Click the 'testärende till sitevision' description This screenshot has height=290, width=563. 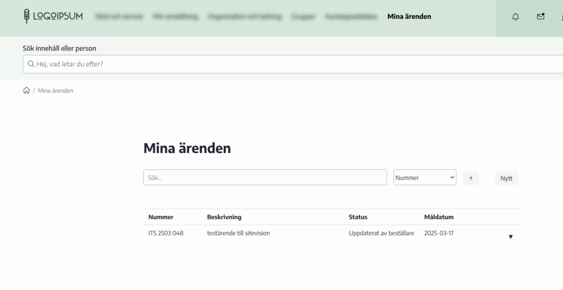[x=238, y=233]
